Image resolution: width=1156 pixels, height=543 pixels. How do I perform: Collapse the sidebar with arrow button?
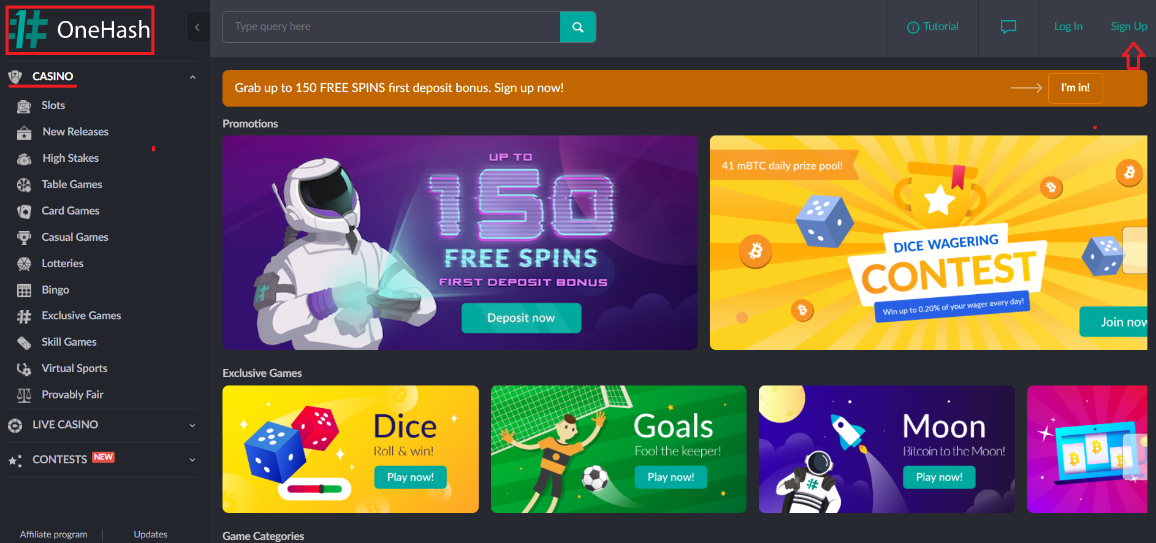pyautogui.click(x=197, y=27)
